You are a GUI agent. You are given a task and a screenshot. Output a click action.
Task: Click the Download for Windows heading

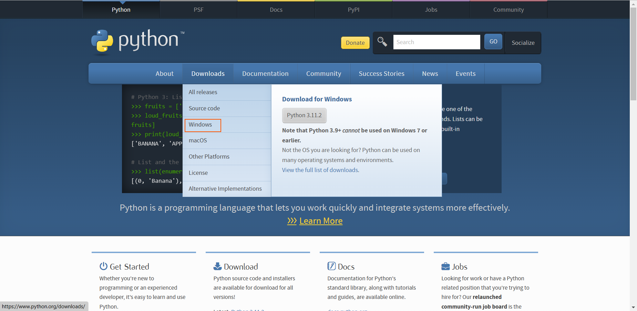(317, 99)
